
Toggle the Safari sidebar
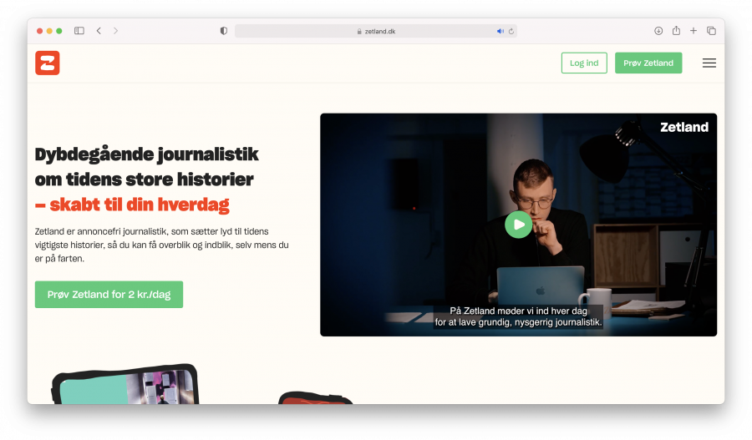[79, 31]
